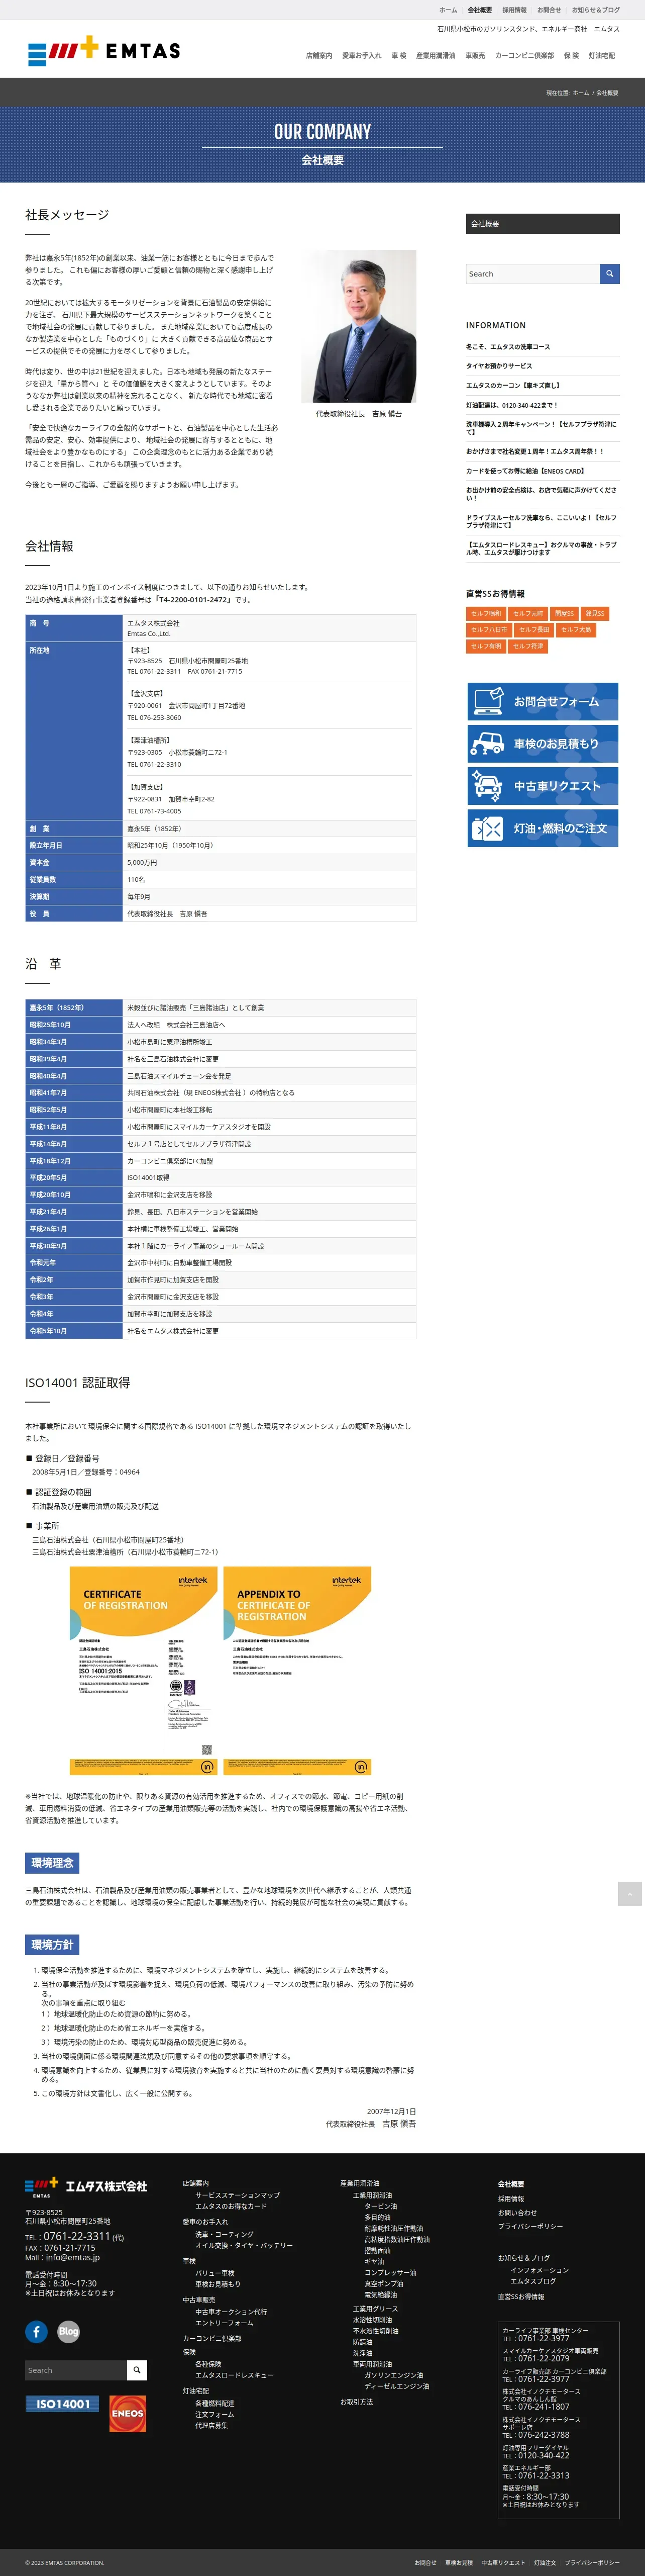645x2576 pixels.
Task: Open the お問合せフォーム banner
Action: pyautogui.click(x=542, y=701)
